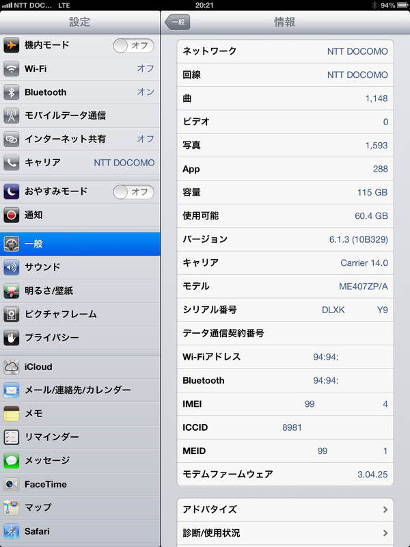
Task: Tap the ビデオ row
Action: (x=285, y=122)
